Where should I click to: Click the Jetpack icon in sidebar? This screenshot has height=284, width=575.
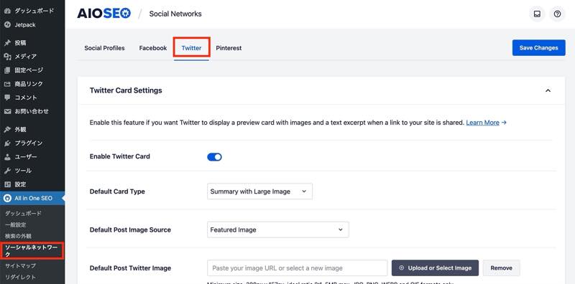(x=7, y=25)
